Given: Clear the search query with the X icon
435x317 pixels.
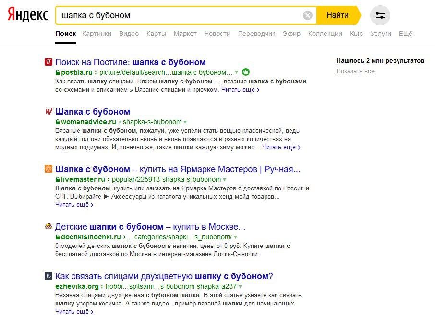Looking at the screenshot, I should coord(308,15).
